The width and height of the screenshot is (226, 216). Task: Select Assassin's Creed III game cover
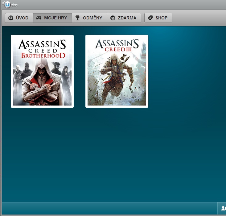[x=117, y=71]
